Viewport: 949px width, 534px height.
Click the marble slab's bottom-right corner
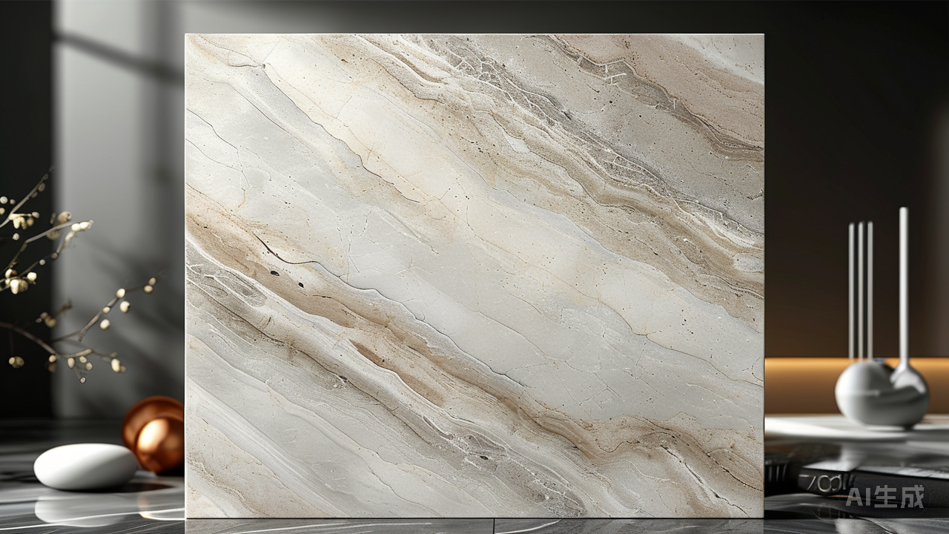pos(761,515)
